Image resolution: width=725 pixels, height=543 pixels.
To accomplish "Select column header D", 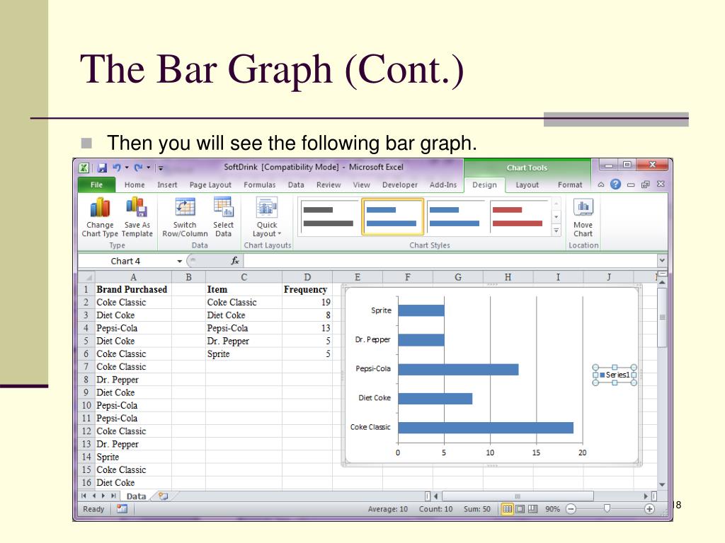I will [x=307, y=277].
